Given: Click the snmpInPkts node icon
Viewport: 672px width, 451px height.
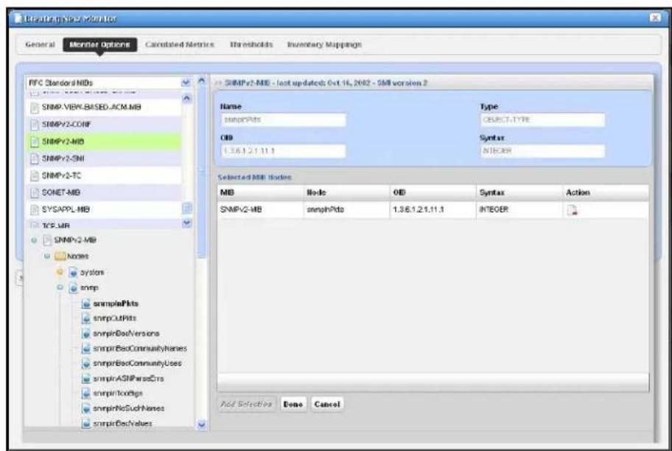Looking at the screenshot, I should [86, 304].
